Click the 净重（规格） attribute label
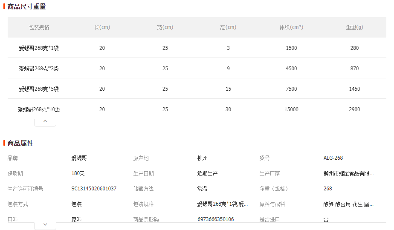This screenshot has height=230, width=394. click(x=274, y=189)
